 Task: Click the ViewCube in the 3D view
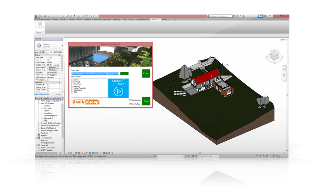pos(274,55)
